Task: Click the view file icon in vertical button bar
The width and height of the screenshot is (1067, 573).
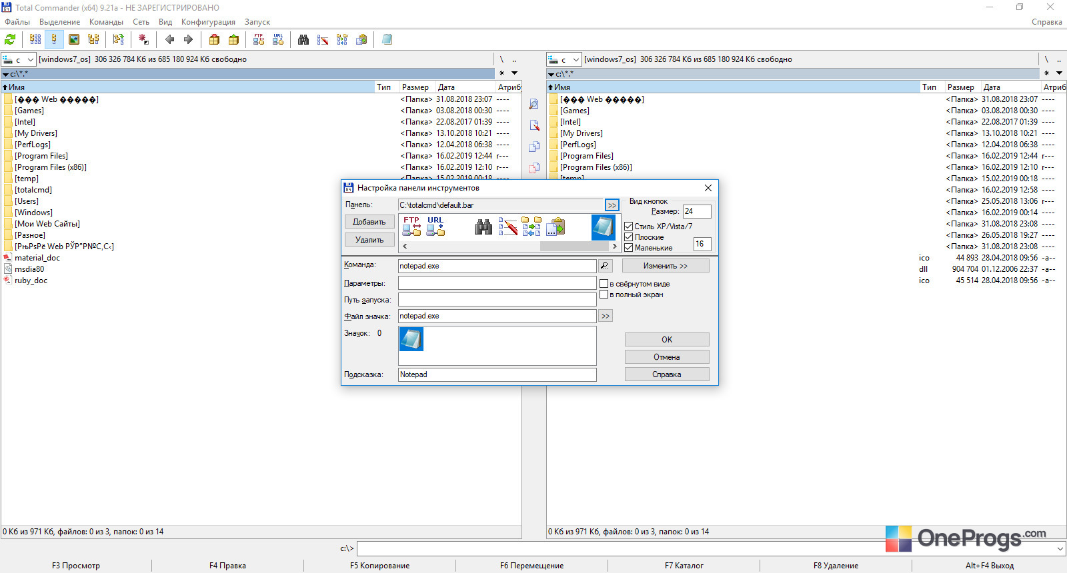Action: 534,104
